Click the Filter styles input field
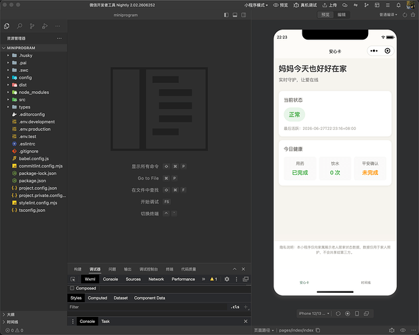Viewport: 419px width, 335px height. click(147, 307)
